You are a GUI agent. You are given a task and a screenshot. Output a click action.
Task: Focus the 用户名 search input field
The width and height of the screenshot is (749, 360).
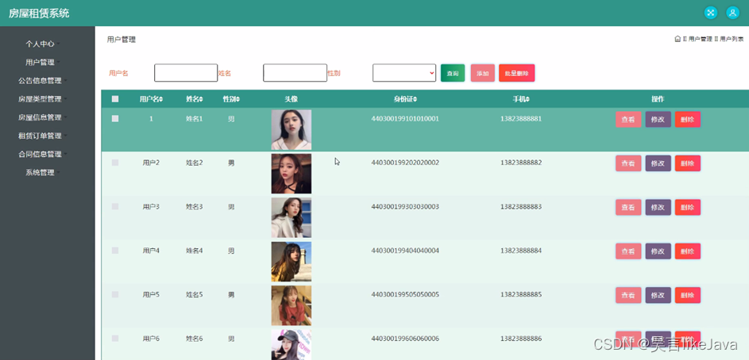coord(186,73)
